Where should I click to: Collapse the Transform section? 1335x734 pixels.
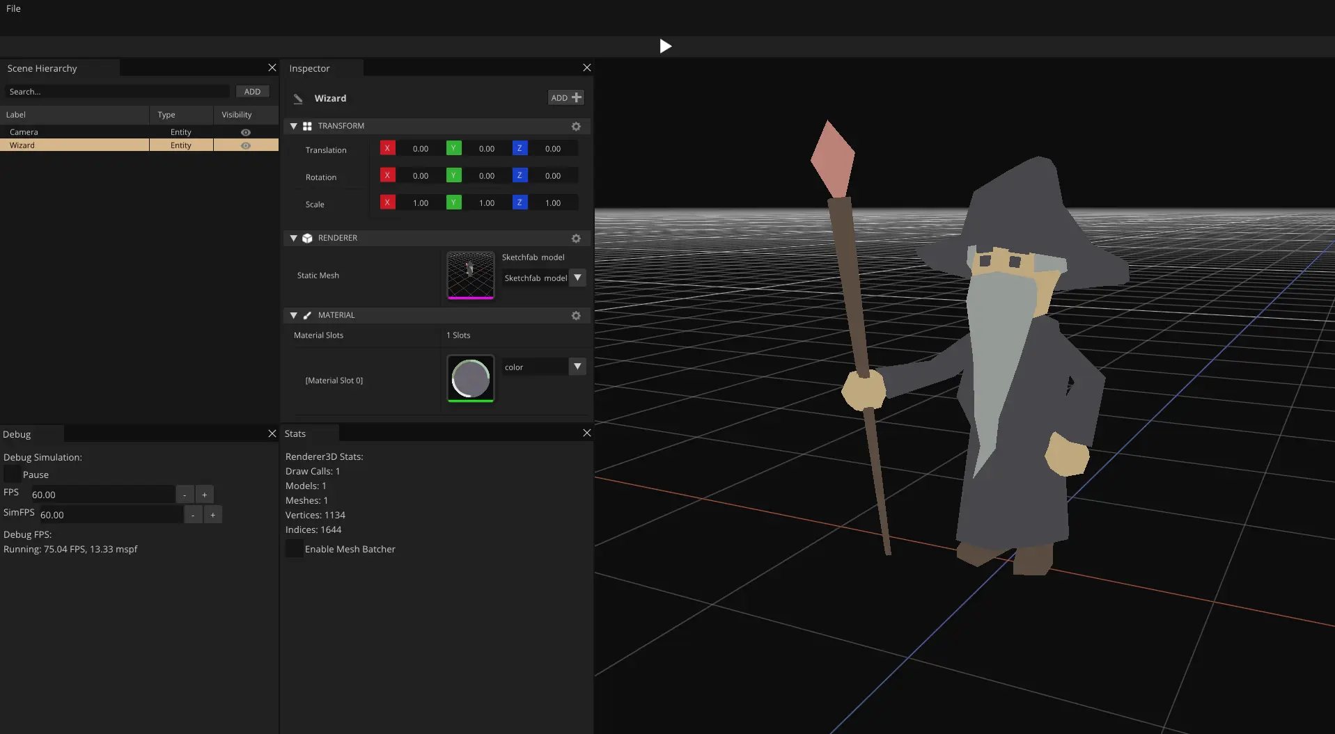click(294, 127)
